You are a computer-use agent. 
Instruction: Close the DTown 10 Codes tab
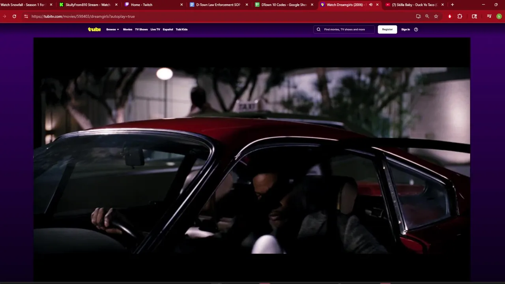coord(312,5)
